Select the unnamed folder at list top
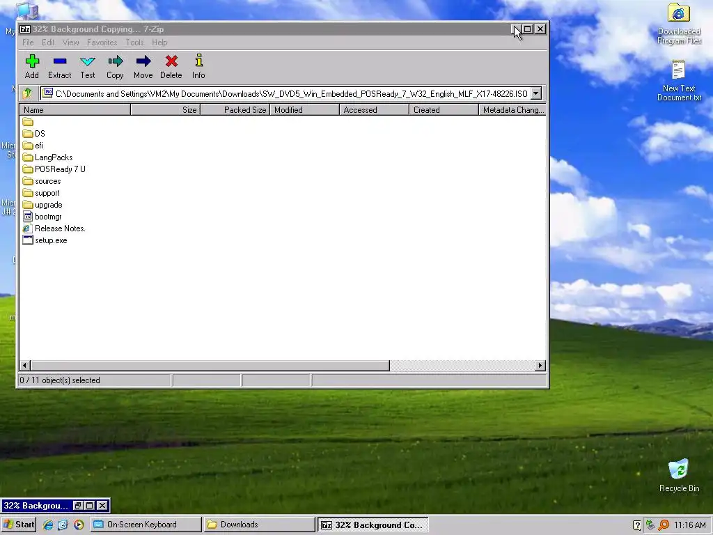Image resolution: width=713 pixels, height=535 pixels. point(28,121)
